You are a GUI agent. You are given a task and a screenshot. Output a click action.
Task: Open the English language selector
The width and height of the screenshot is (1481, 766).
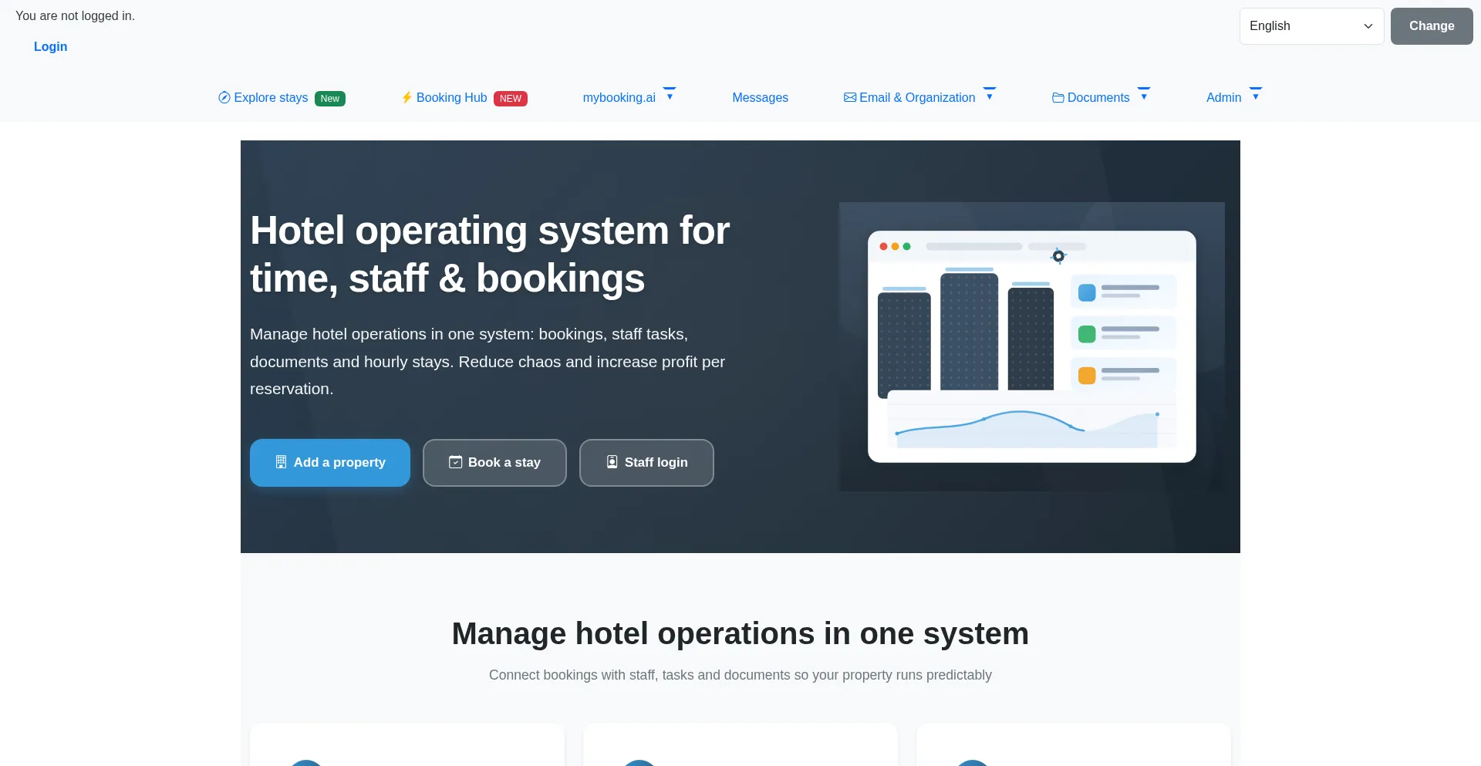1311,25
